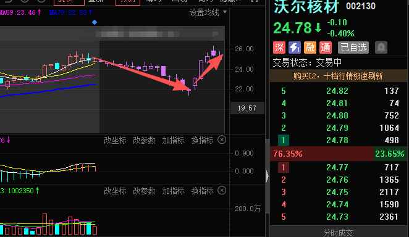Collapse the side panel with the arrow handle
Viewport: 409px width, 237px height.
tap(267, 177)
